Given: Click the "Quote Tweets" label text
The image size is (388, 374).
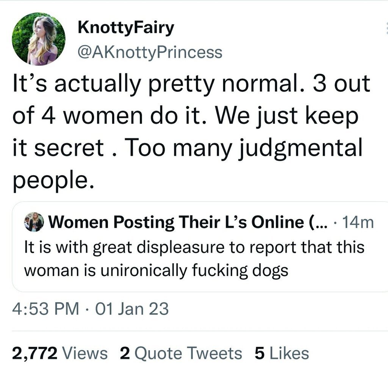Looking at the screenshot, I should pos(188,353).
